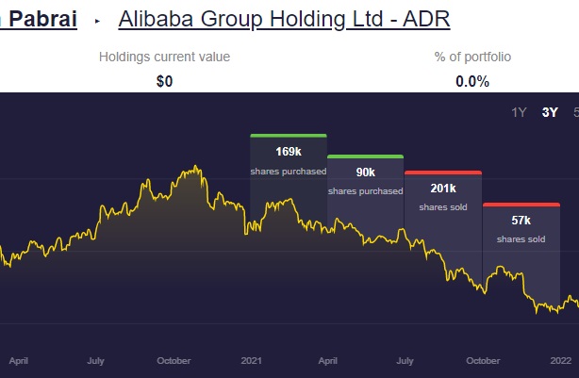Open the Pabrai investor link
Image resolution: width=579 pixels, height=378 pixels.
[38, 19]
